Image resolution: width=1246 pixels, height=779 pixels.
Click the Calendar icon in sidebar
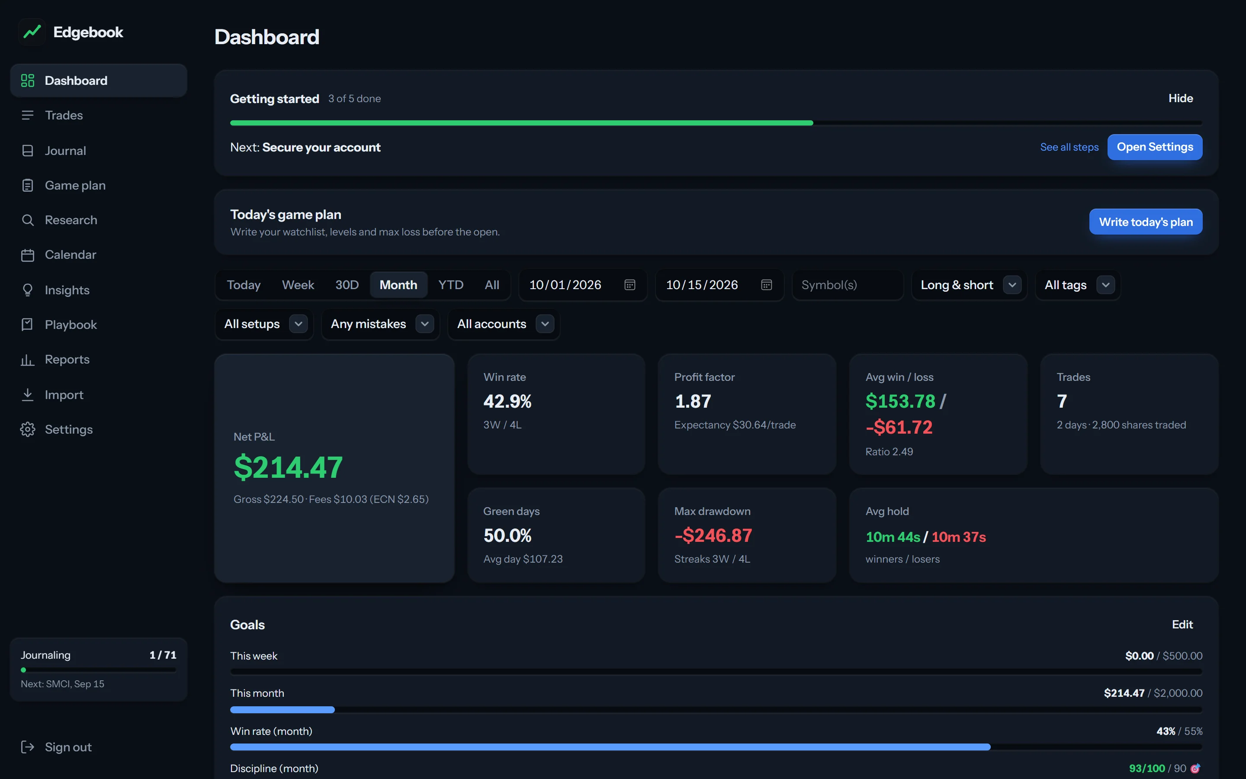click(x=27, y=255)
